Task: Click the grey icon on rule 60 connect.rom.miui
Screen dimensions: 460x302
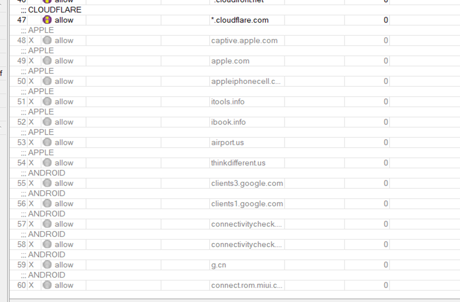Action: 47,285
